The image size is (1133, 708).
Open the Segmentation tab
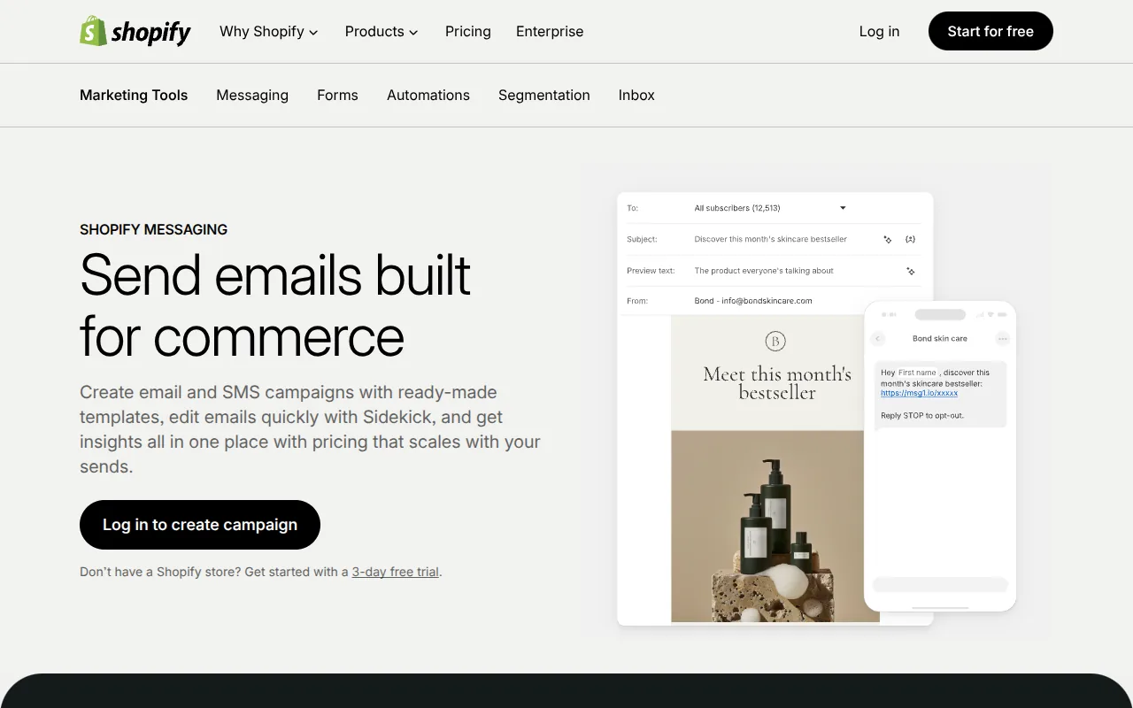pyautogui.click(x=544, y=96)
